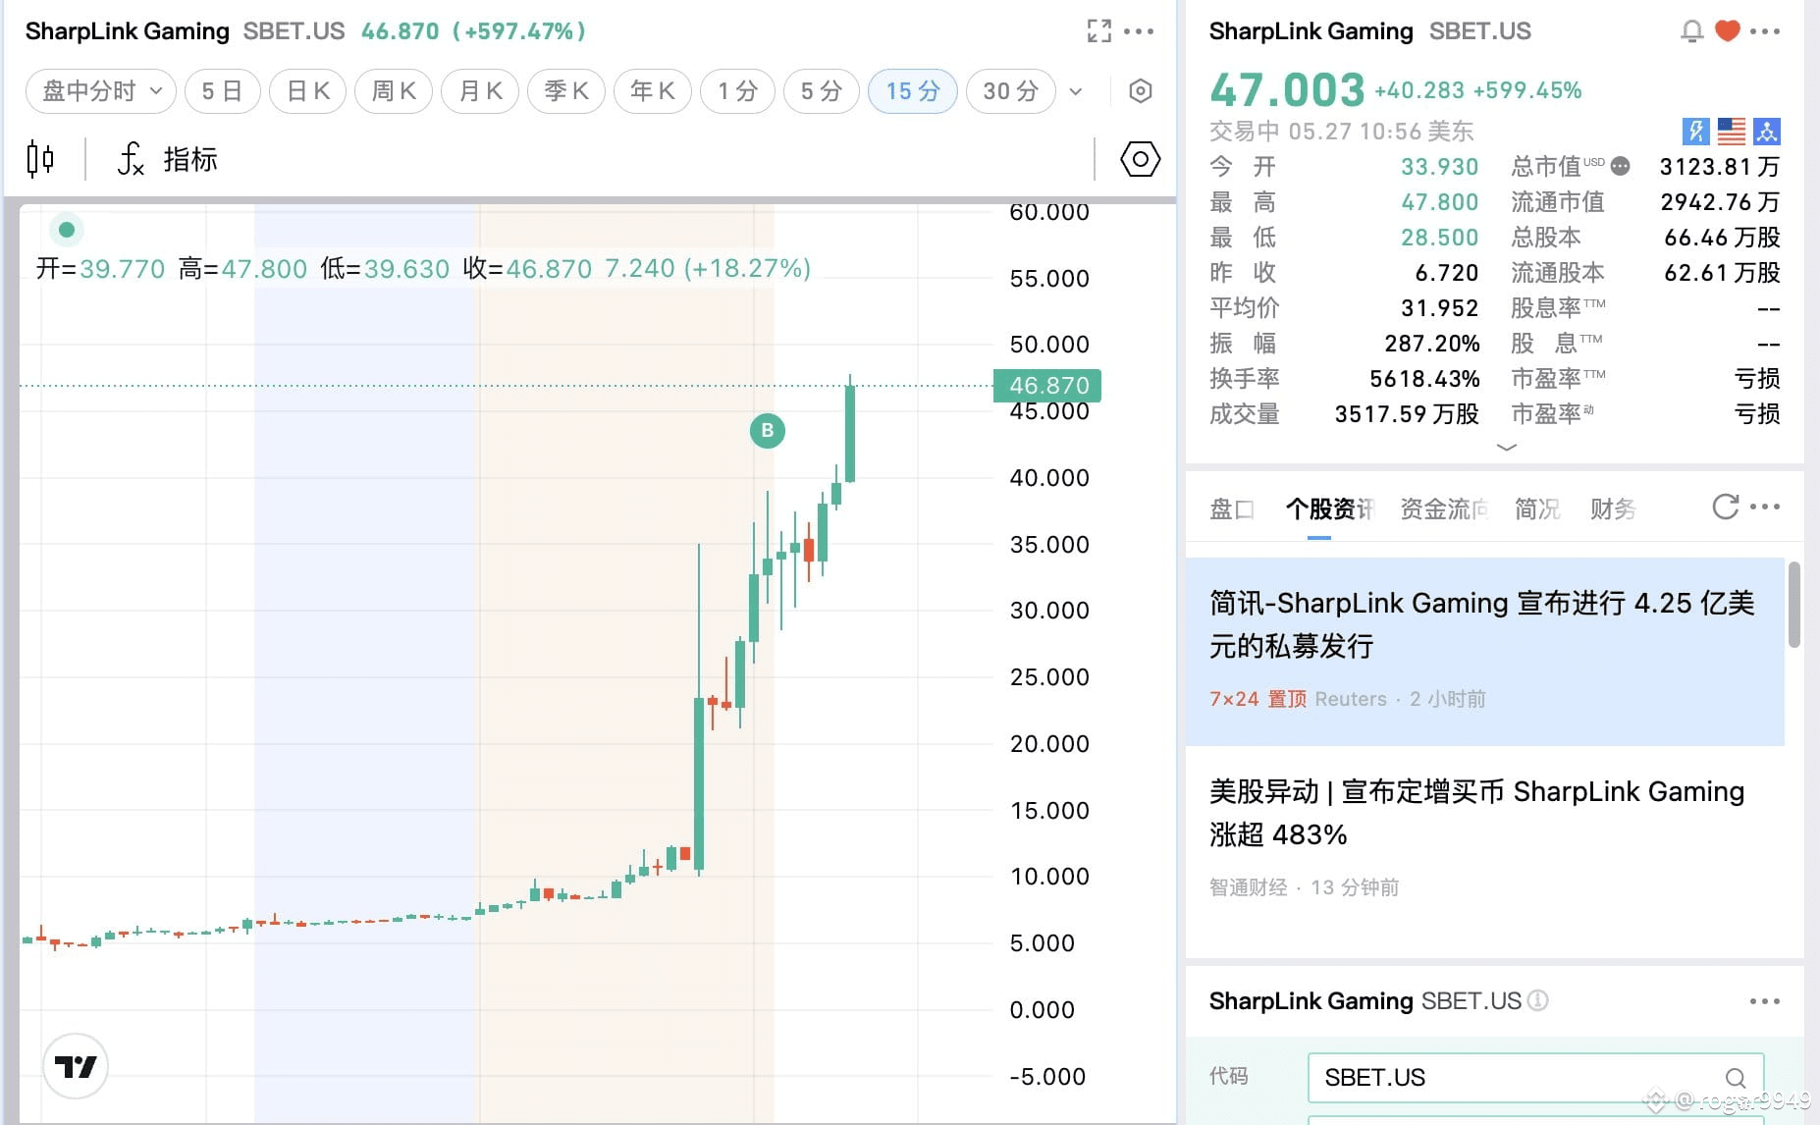Switch to 简况 tab
Image resolution: width=1820 pixels, height=1125 pixels.
1537,509
